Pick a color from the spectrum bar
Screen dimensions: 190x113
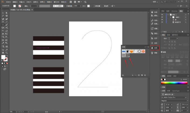coord(174,83)
